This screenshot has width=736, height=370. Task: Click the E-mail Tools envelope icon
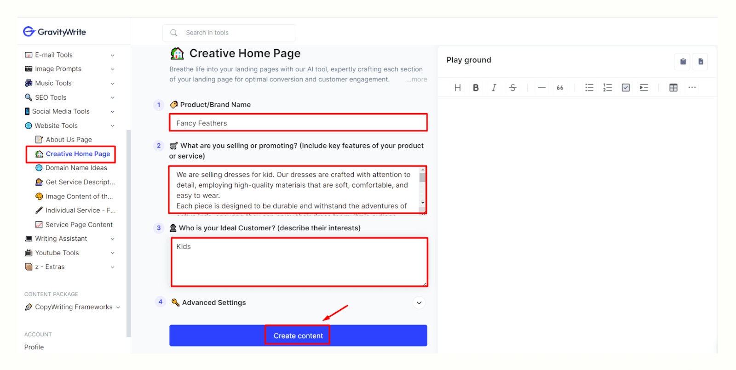coord(29,55)
